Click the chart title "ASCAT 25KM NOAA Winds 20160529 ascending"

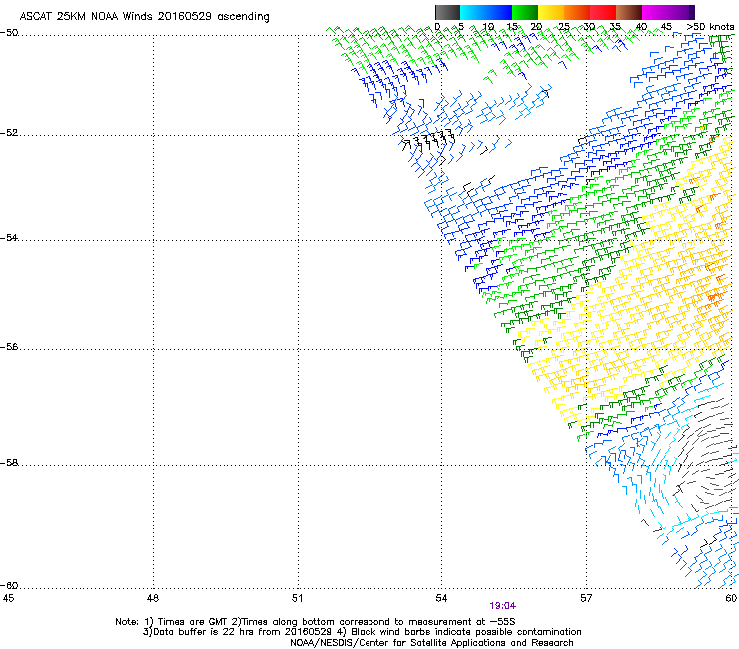point(144,17)
